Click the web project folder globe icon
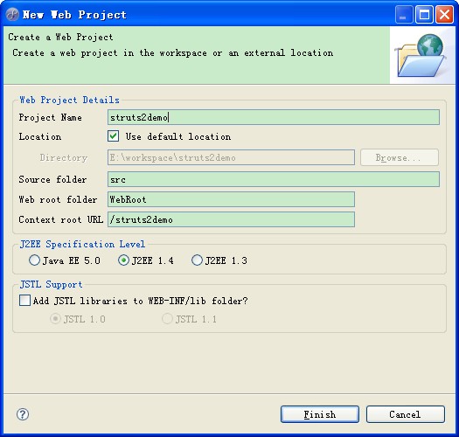The height and width of the screenshot is (437, 459). click(421, 56)
